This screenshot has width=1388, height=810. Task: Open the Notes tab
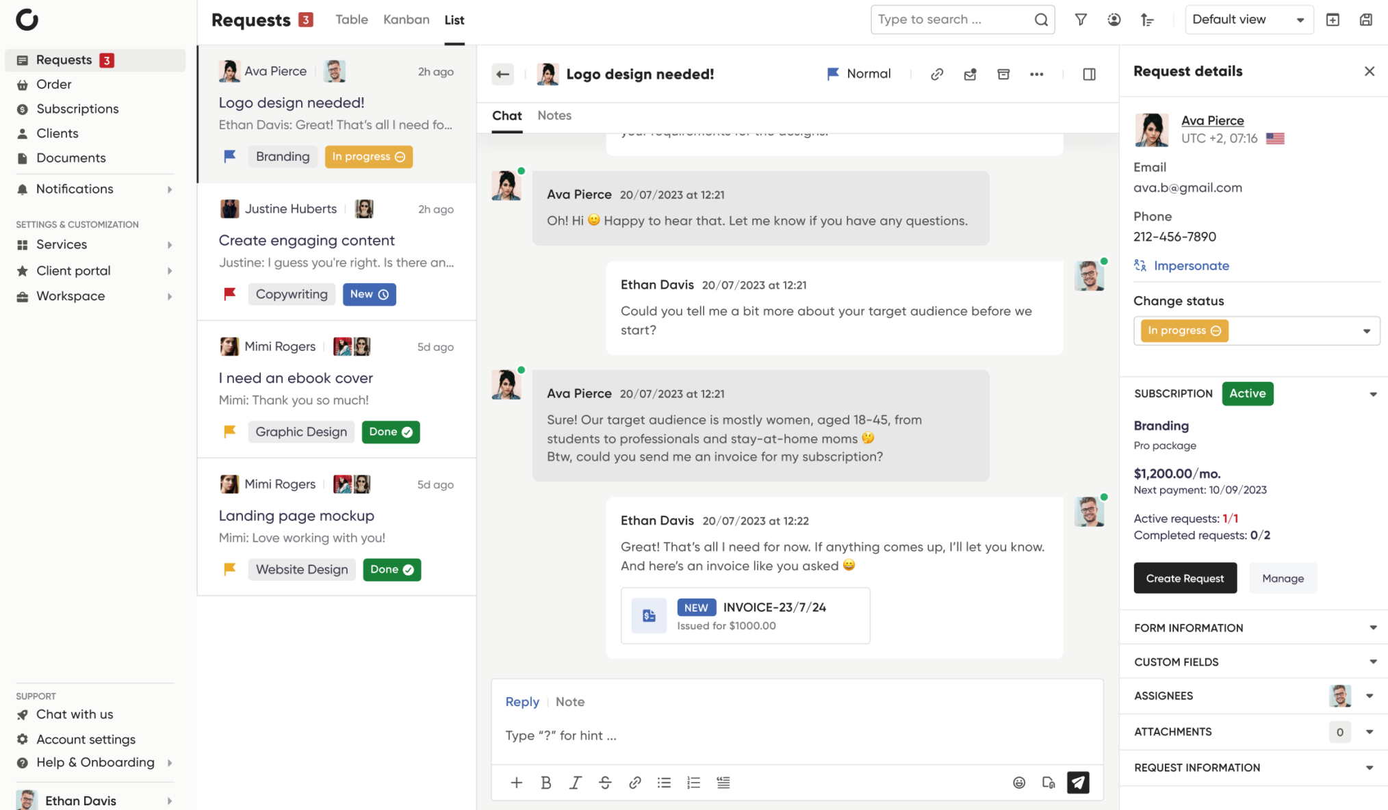pos(554,116)
